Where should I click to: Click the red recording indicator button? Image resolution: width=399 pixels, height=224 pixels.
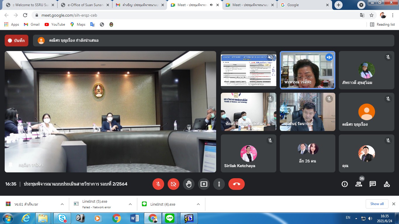[x=16, y=41]
